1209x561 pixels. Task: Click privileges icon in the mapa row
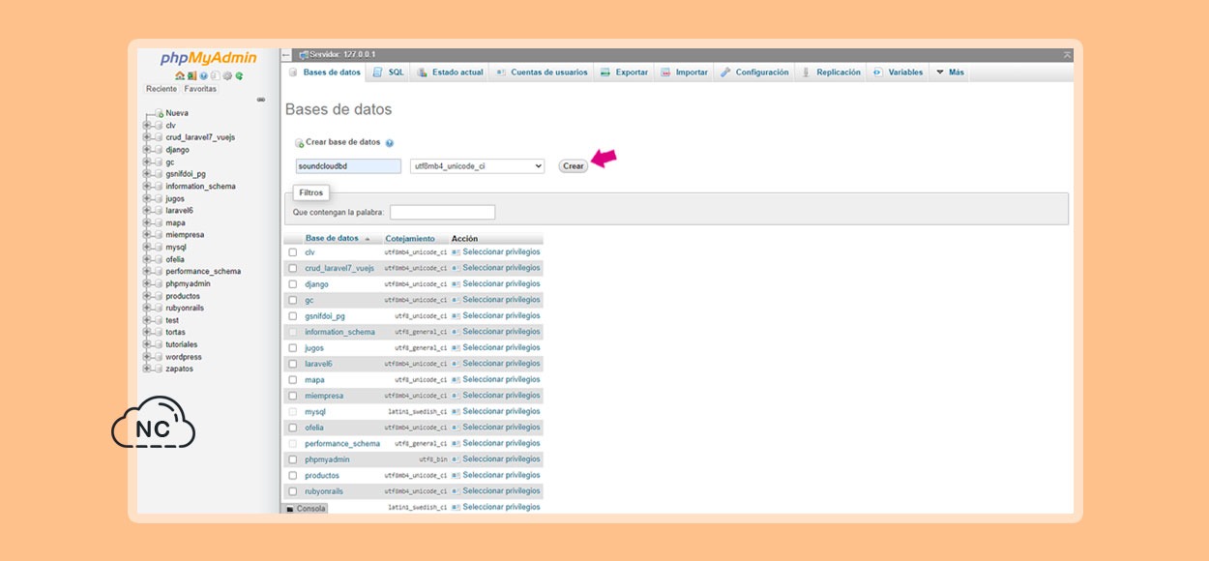(456, 380)
